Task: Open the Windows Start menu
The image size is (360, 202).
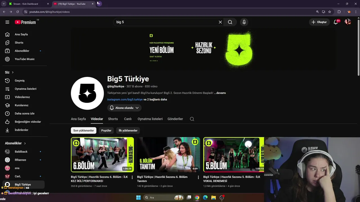Action: (x=138, y=198)
